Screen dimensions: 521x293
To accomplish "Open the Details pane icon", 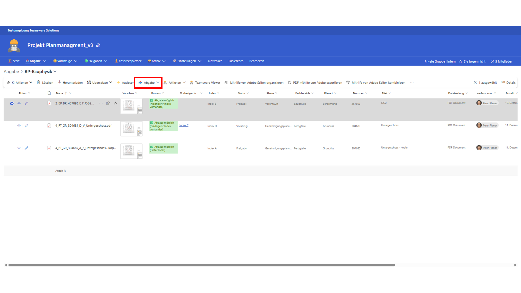I will point(503,83).
